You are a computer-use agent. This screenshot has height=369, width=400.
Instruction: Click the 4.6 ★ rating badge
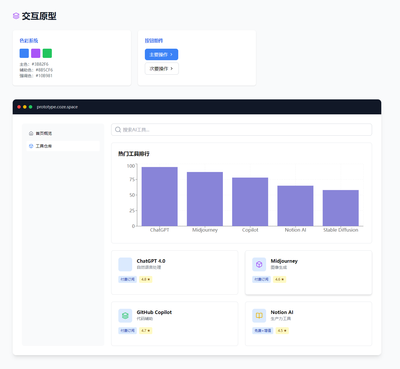pyautogui.click(x=280, y=279)
